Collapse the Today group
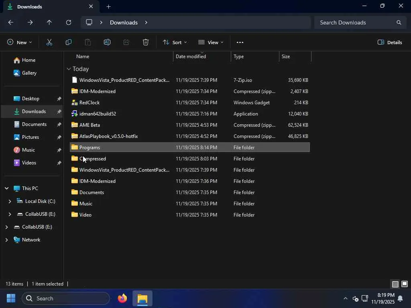 click(69, 69)
